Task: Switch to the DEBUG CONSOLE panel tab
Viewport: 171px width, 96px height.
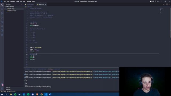Action: click(42, 69)
